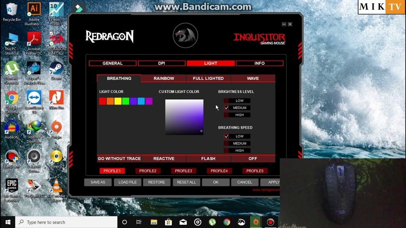The height and width of the screenshot is (228, 406).
Task: Open the VLC media player icon
Action: tap(56, 187)
